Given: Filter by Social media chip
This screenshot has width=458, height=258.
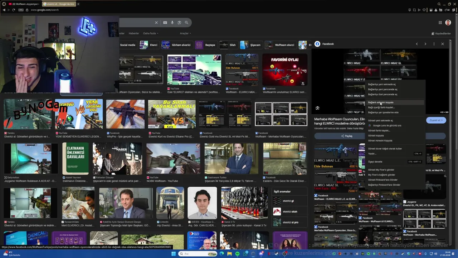Looking at the screenshot, I should tap(127, 45).
